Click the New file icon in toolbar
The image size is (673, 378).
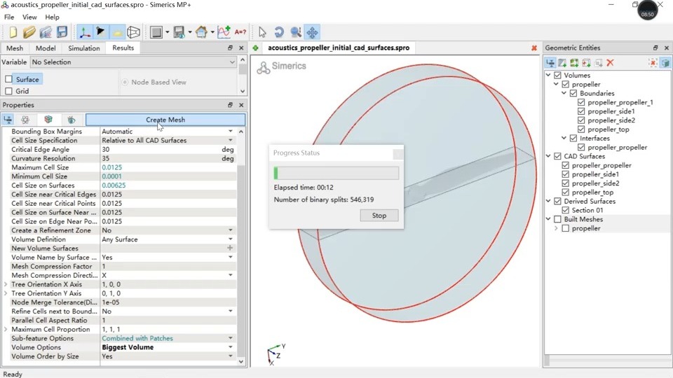point(13,32)
